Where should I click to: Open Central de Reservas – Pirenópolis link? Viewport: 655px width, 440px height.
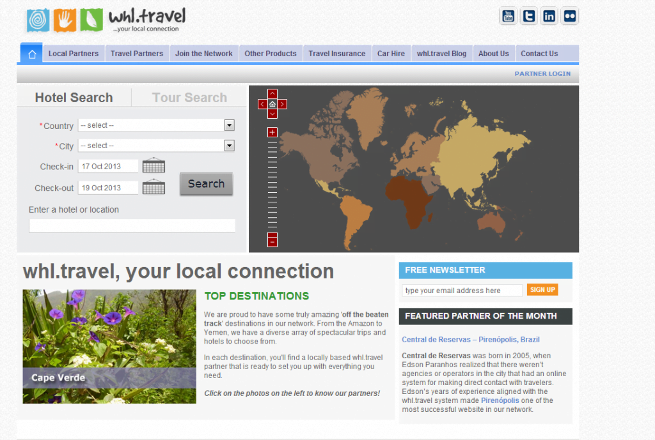click(x=471, y=340)
